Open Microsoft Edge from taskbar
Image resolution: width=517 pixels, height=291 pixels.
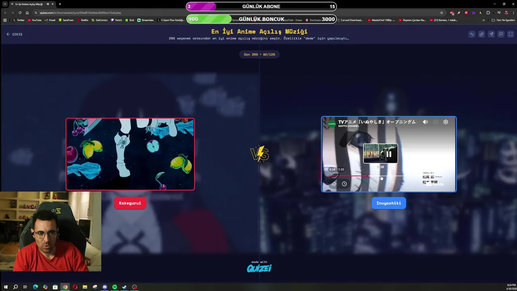[36, 287]
